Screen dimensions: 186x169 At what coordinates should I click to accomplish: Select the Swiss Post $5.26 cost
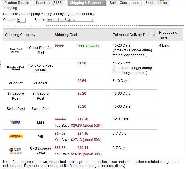coord(82,106)
